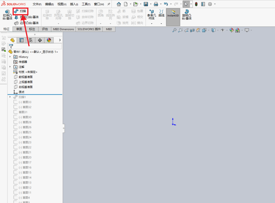Open the 文件(F) File menu
Viewport: 275px width, 203px height.
[37, 4]
